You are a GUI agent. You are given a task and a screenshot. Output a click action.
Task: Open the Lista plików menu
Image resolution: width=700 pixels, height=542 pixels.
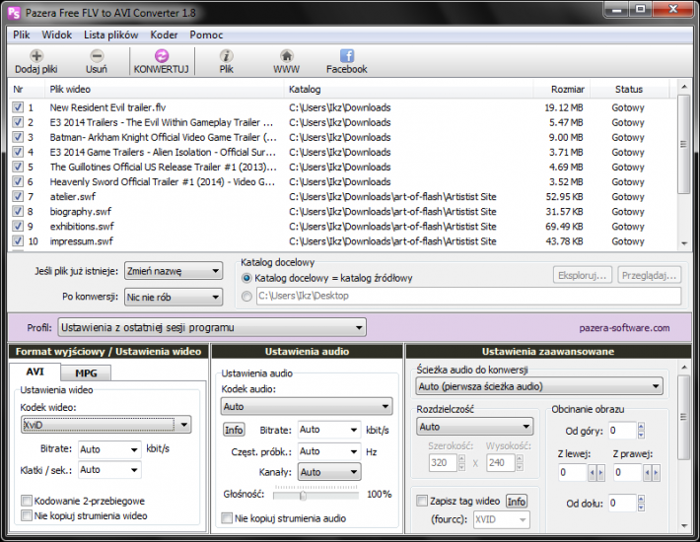111,34
